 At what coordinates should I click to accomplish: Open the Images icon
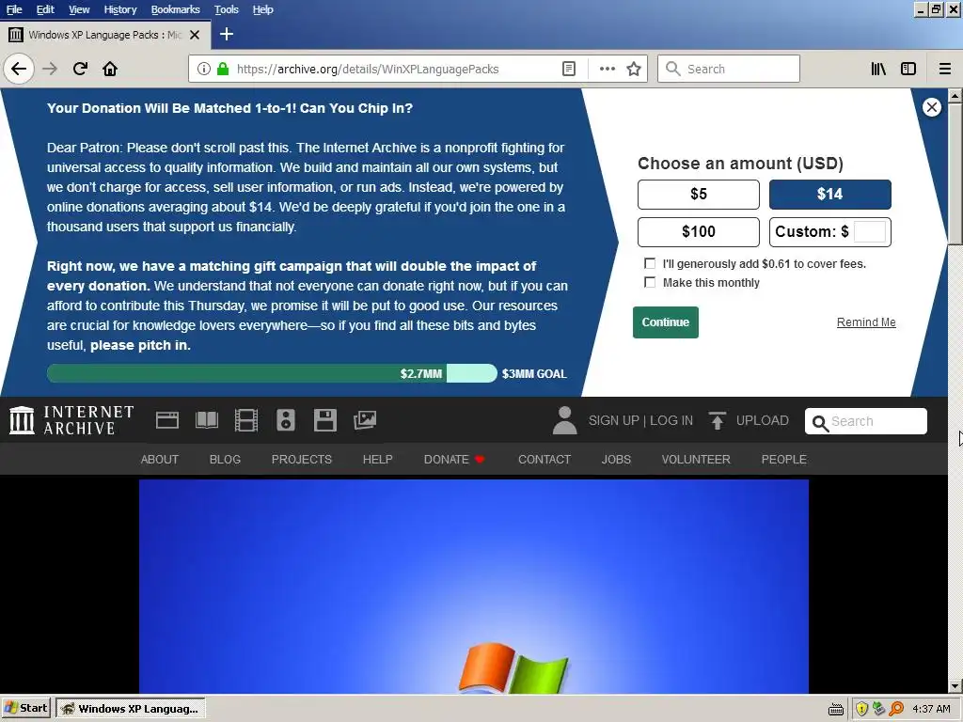coord(365,420)
